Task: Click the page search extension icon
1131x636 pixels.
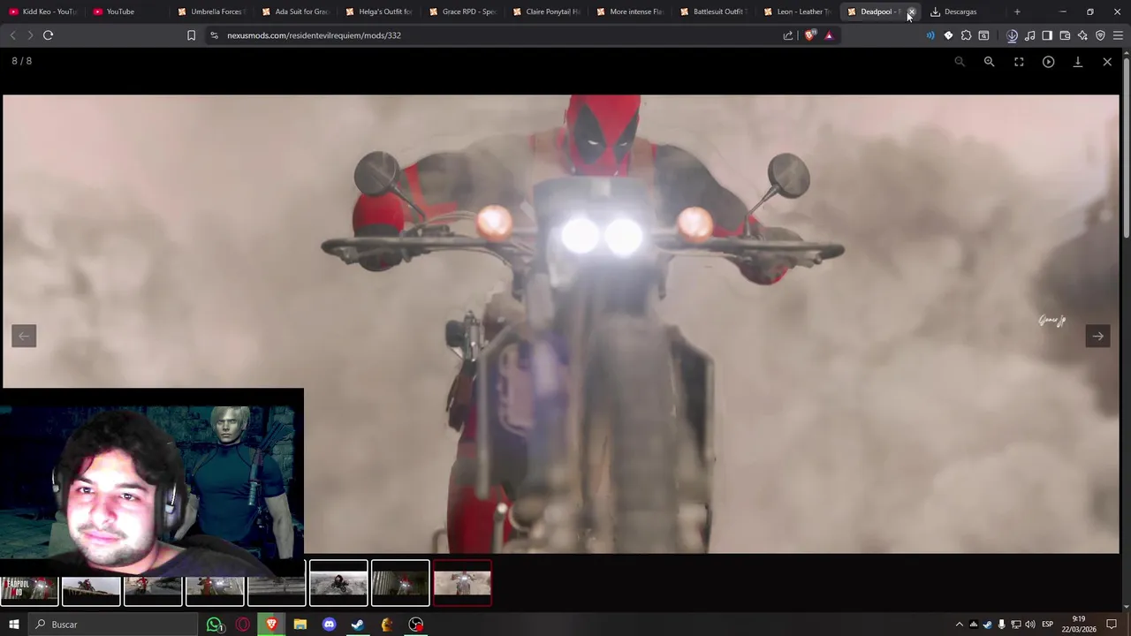Action: pyautogui.click(x=983, y=35)
